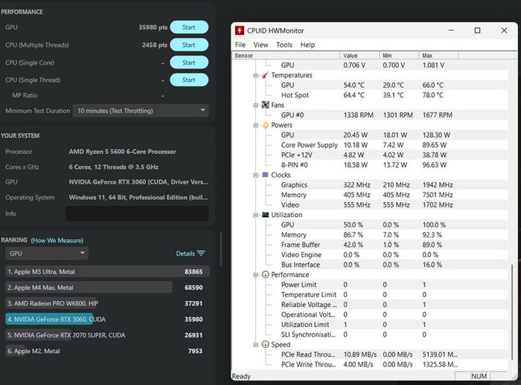Viewport: 521px width, 385px height.
Task: Select the Apple M4 Max, Metal ranking row
Action: [x=108, y=288]
